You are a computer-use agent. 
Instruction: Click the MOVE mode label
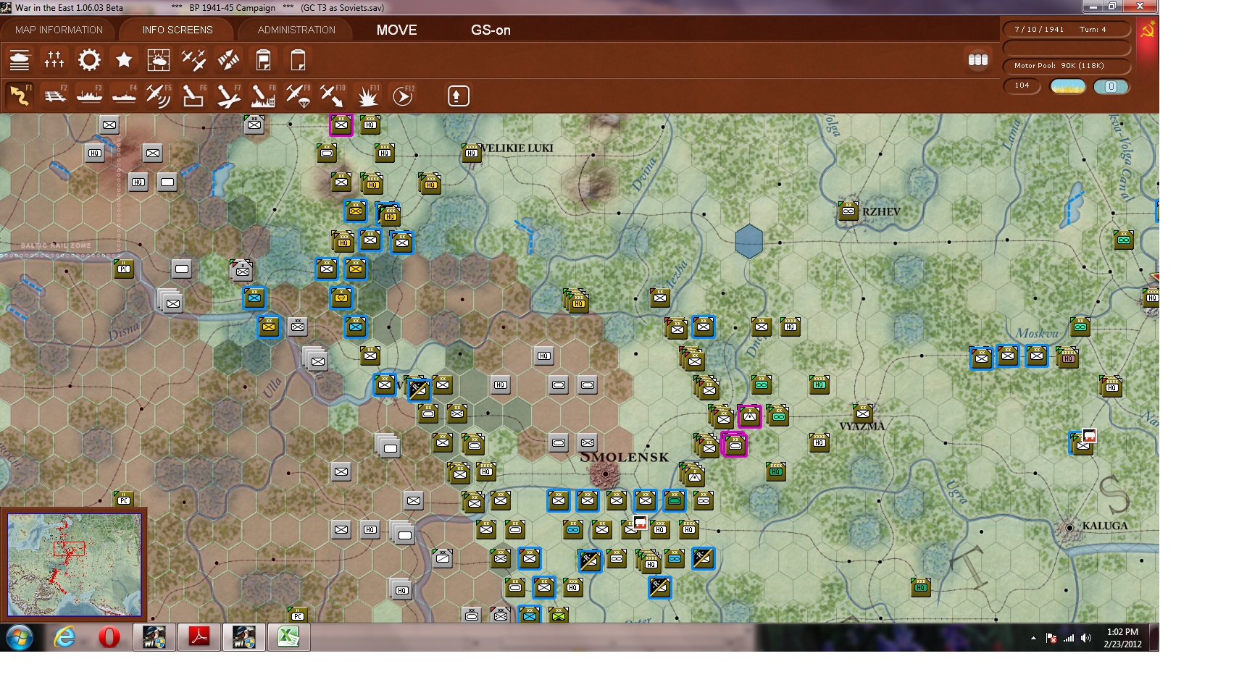[397, 30]
